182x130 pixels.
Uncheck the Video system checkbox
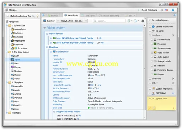tap(152, 52)
